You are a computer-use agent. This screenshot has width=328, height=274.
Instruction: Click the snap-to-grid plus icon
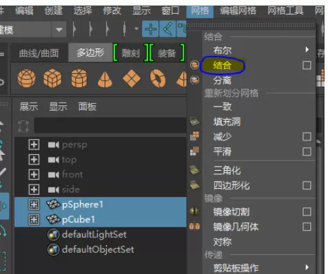coord(150,29)
